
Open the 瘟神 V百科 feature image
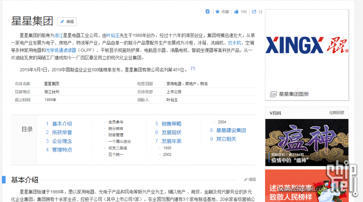307,142
